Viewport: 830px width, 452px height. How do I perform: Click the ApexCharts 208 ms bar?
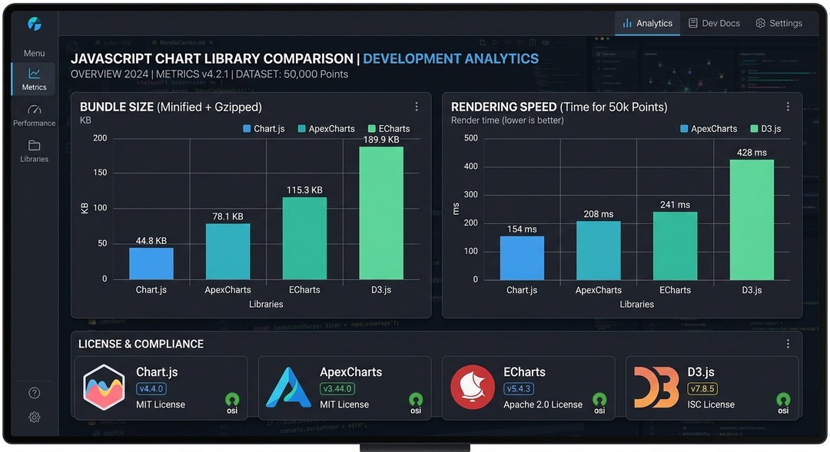(x=599, y=250)
